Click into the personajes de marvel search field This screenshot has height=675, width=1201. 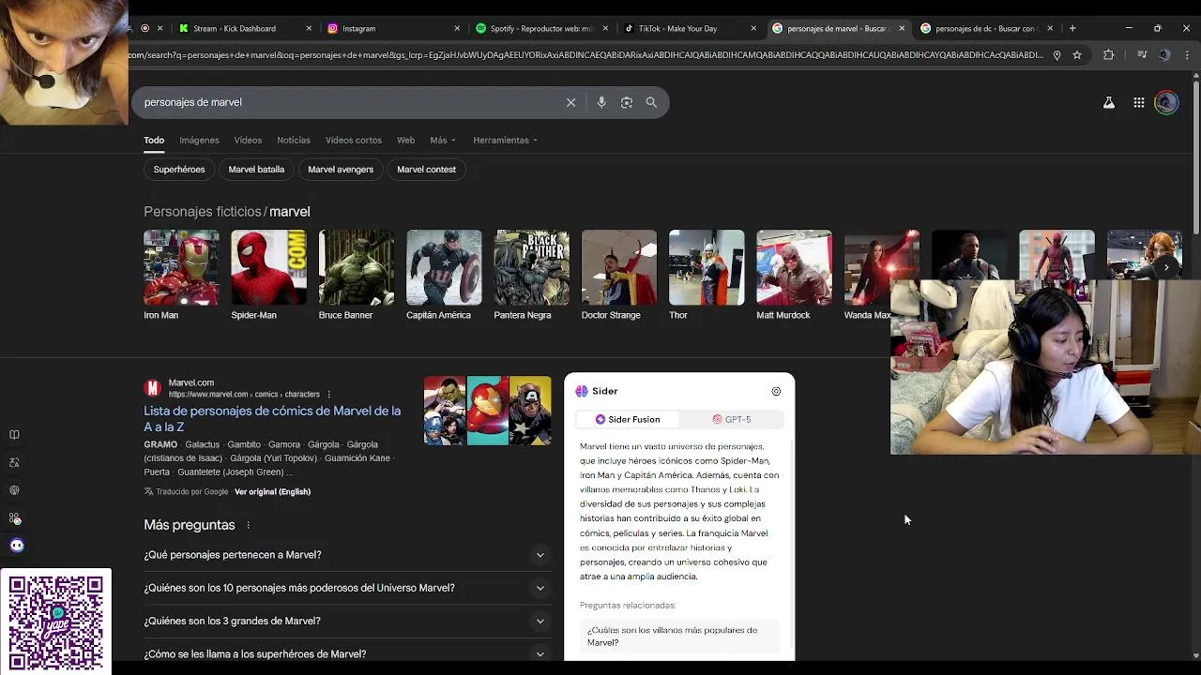(347, 102)
